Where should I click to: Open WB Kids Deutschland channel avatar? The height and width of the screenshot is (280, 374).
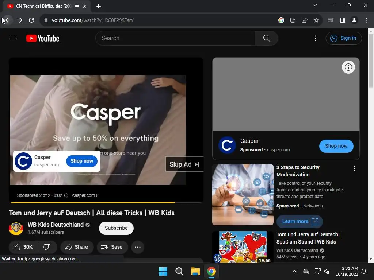16,228
